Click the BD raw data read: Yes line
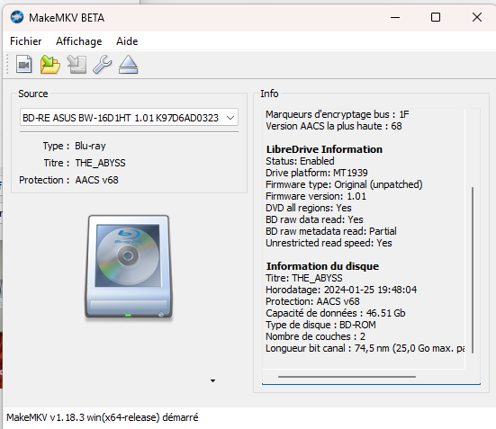 tap(314, 219)
